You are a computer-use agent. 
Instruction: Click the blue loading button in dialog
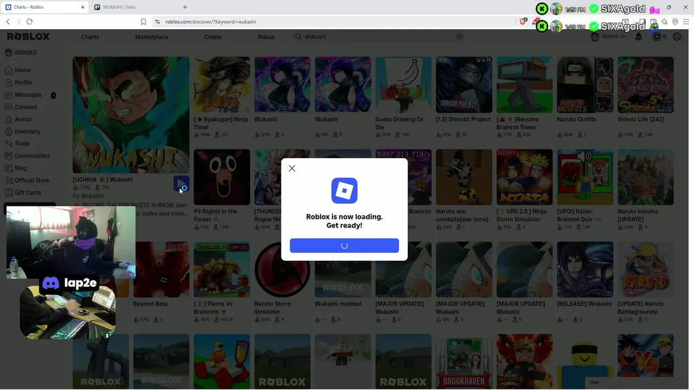click(344, 245)
